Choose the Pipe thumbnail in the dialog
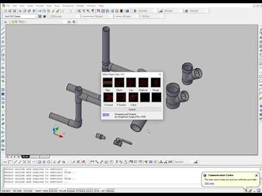 pos(108,83)
